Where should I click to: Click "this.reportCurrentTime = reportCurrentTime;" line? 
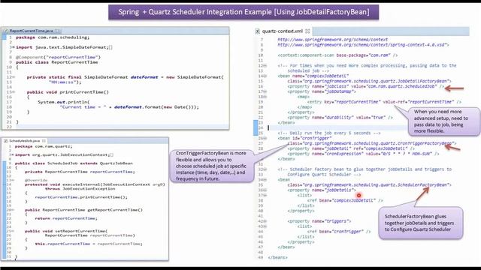pos(89,244)
